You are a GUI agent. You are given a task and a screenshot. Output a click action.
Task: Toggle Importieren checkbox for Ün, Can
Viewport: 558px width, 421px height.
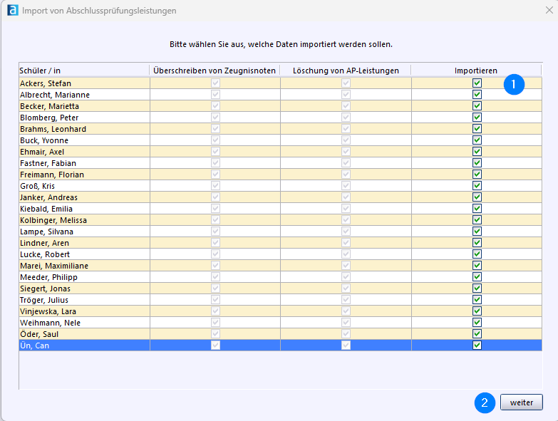[477, 345]
